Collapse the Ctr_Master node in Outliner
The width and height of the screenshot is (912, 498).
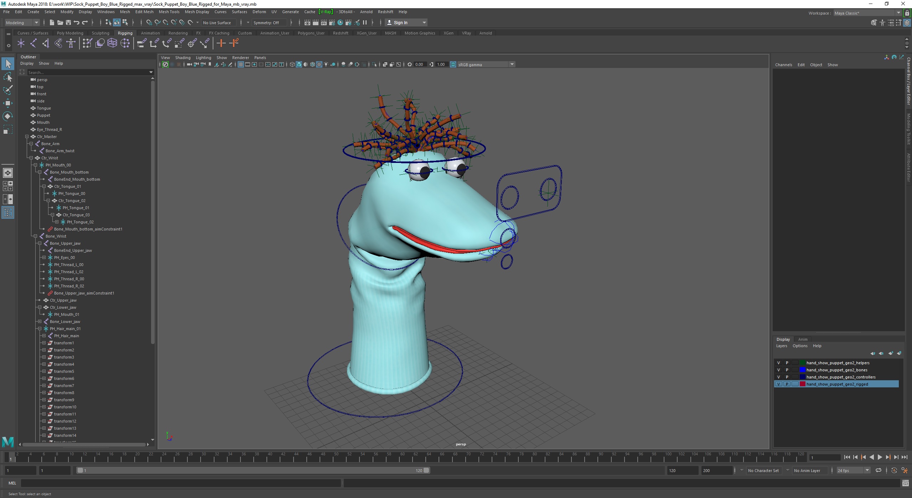pyautogui.click(x=27, y=137)
